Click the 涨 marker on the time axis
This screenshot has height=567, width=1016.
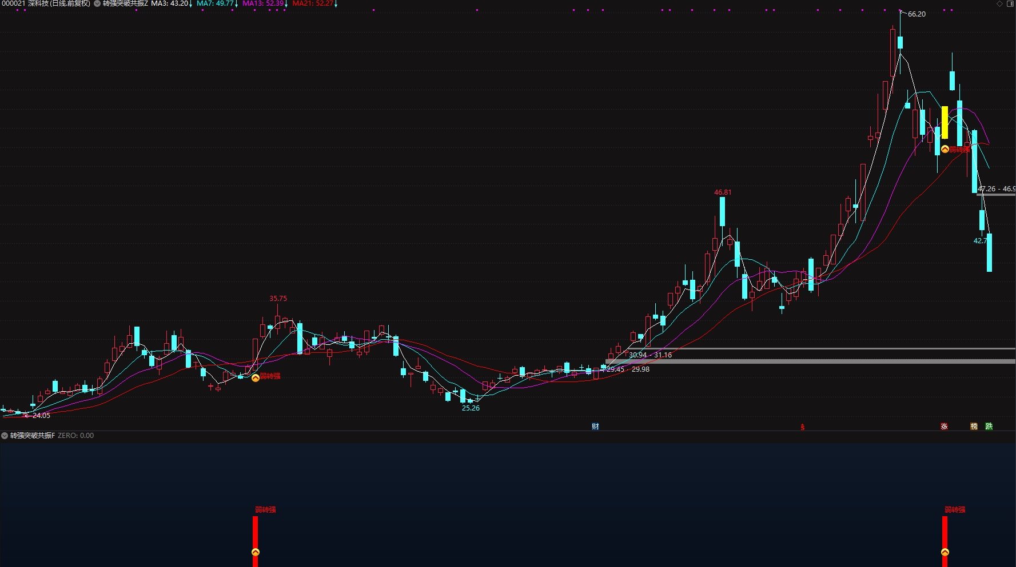tap(944, 427)
